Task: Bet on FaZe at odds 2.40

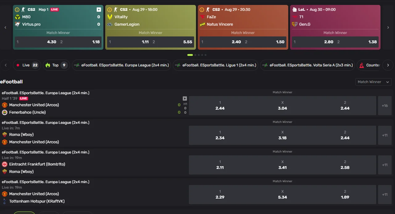Action: pyautogui.click(x=221, y=42)
